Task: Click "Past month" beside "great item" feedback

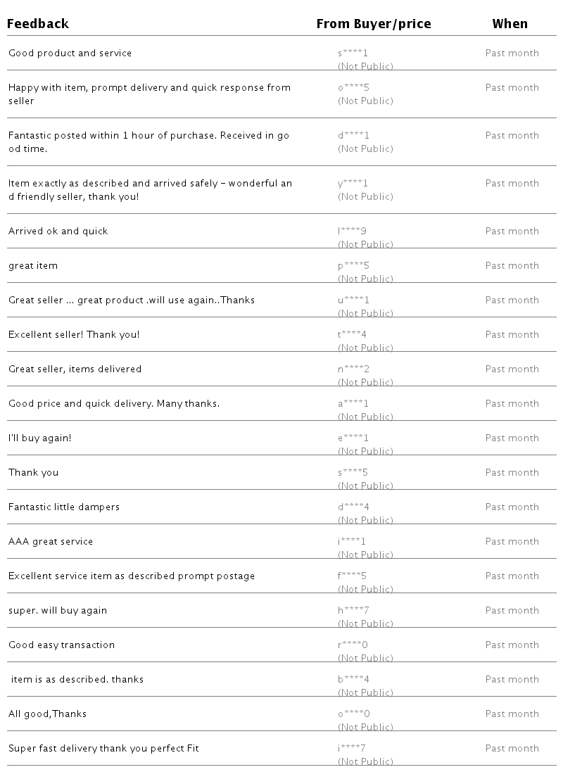Action: 512,265
